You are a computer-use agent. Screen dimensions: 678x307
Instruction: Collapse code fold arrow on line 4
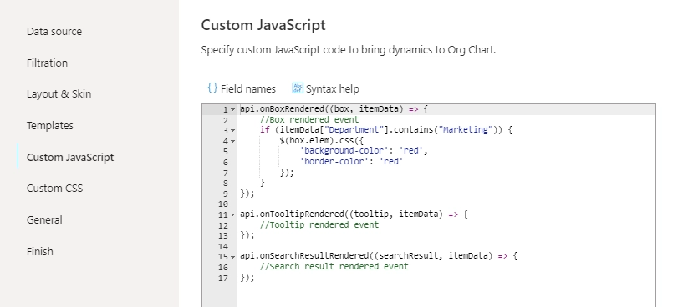[x=232, y=141]
